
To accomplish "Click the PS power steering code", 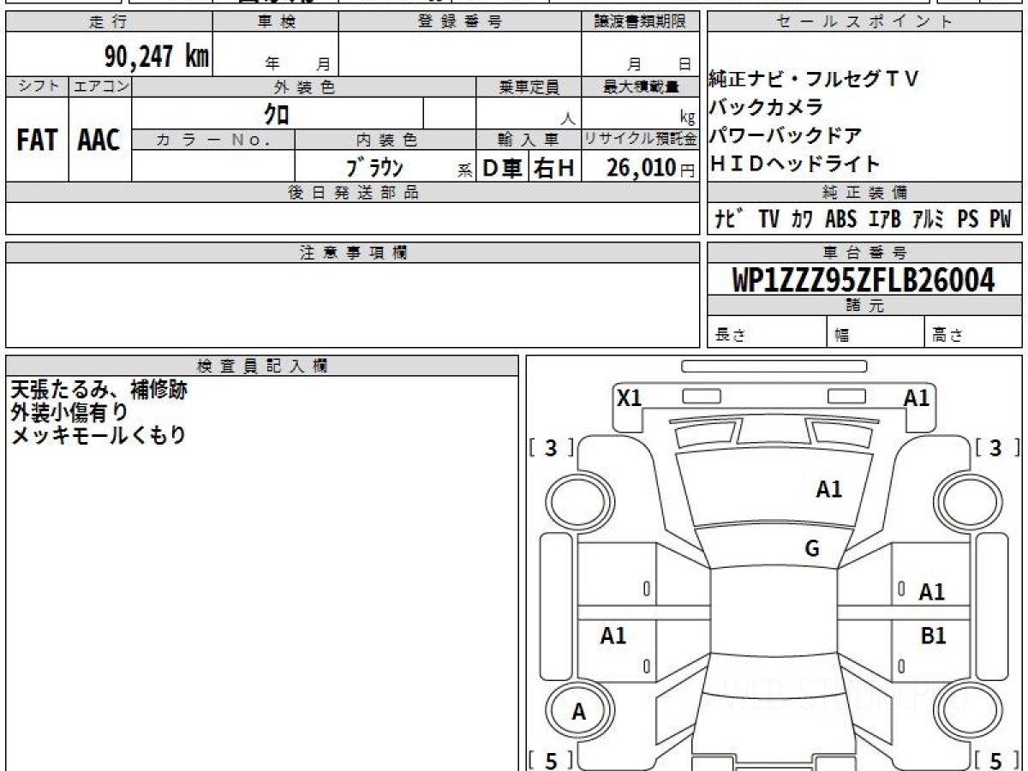I will coord(968,220).
